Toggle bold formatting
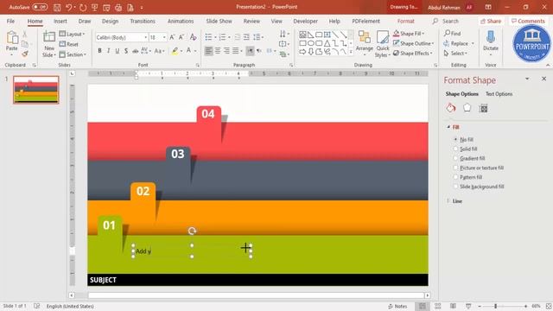The height and width of the screenshot is (311, 553). [x=100, y=51]
